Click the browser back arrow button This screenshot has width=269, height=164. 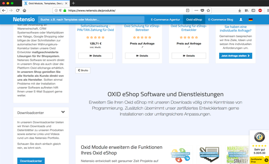(x=4, y=10)
